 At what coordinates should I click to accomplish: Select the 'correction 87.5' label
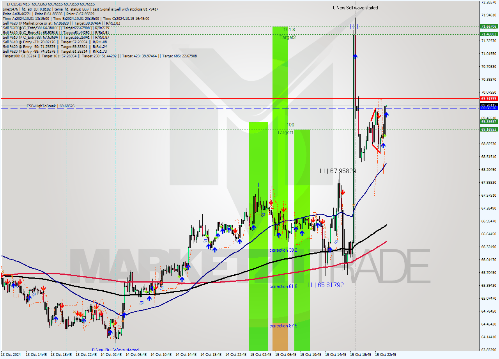pyautogui.click(x=283, y=325)
